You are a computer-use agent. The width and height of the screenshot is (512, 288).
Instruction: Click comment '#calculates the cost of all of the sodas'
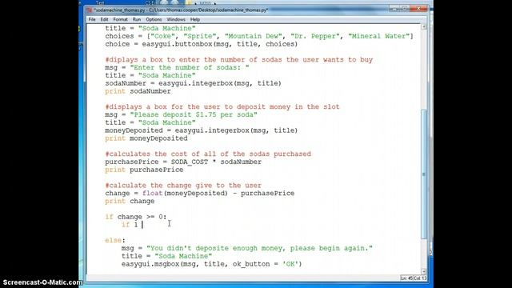[208, 154]
